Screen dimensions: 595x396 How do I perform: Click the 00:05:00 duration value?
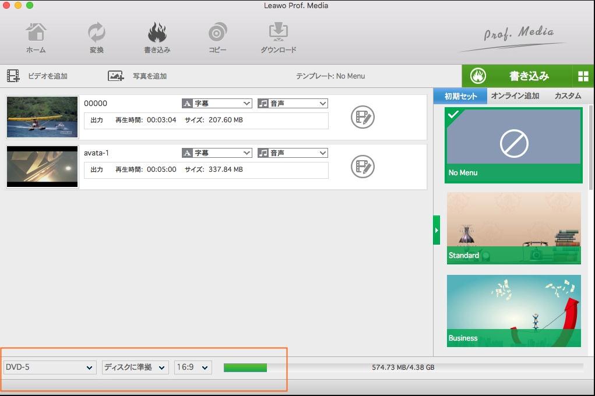coord(161,169)
